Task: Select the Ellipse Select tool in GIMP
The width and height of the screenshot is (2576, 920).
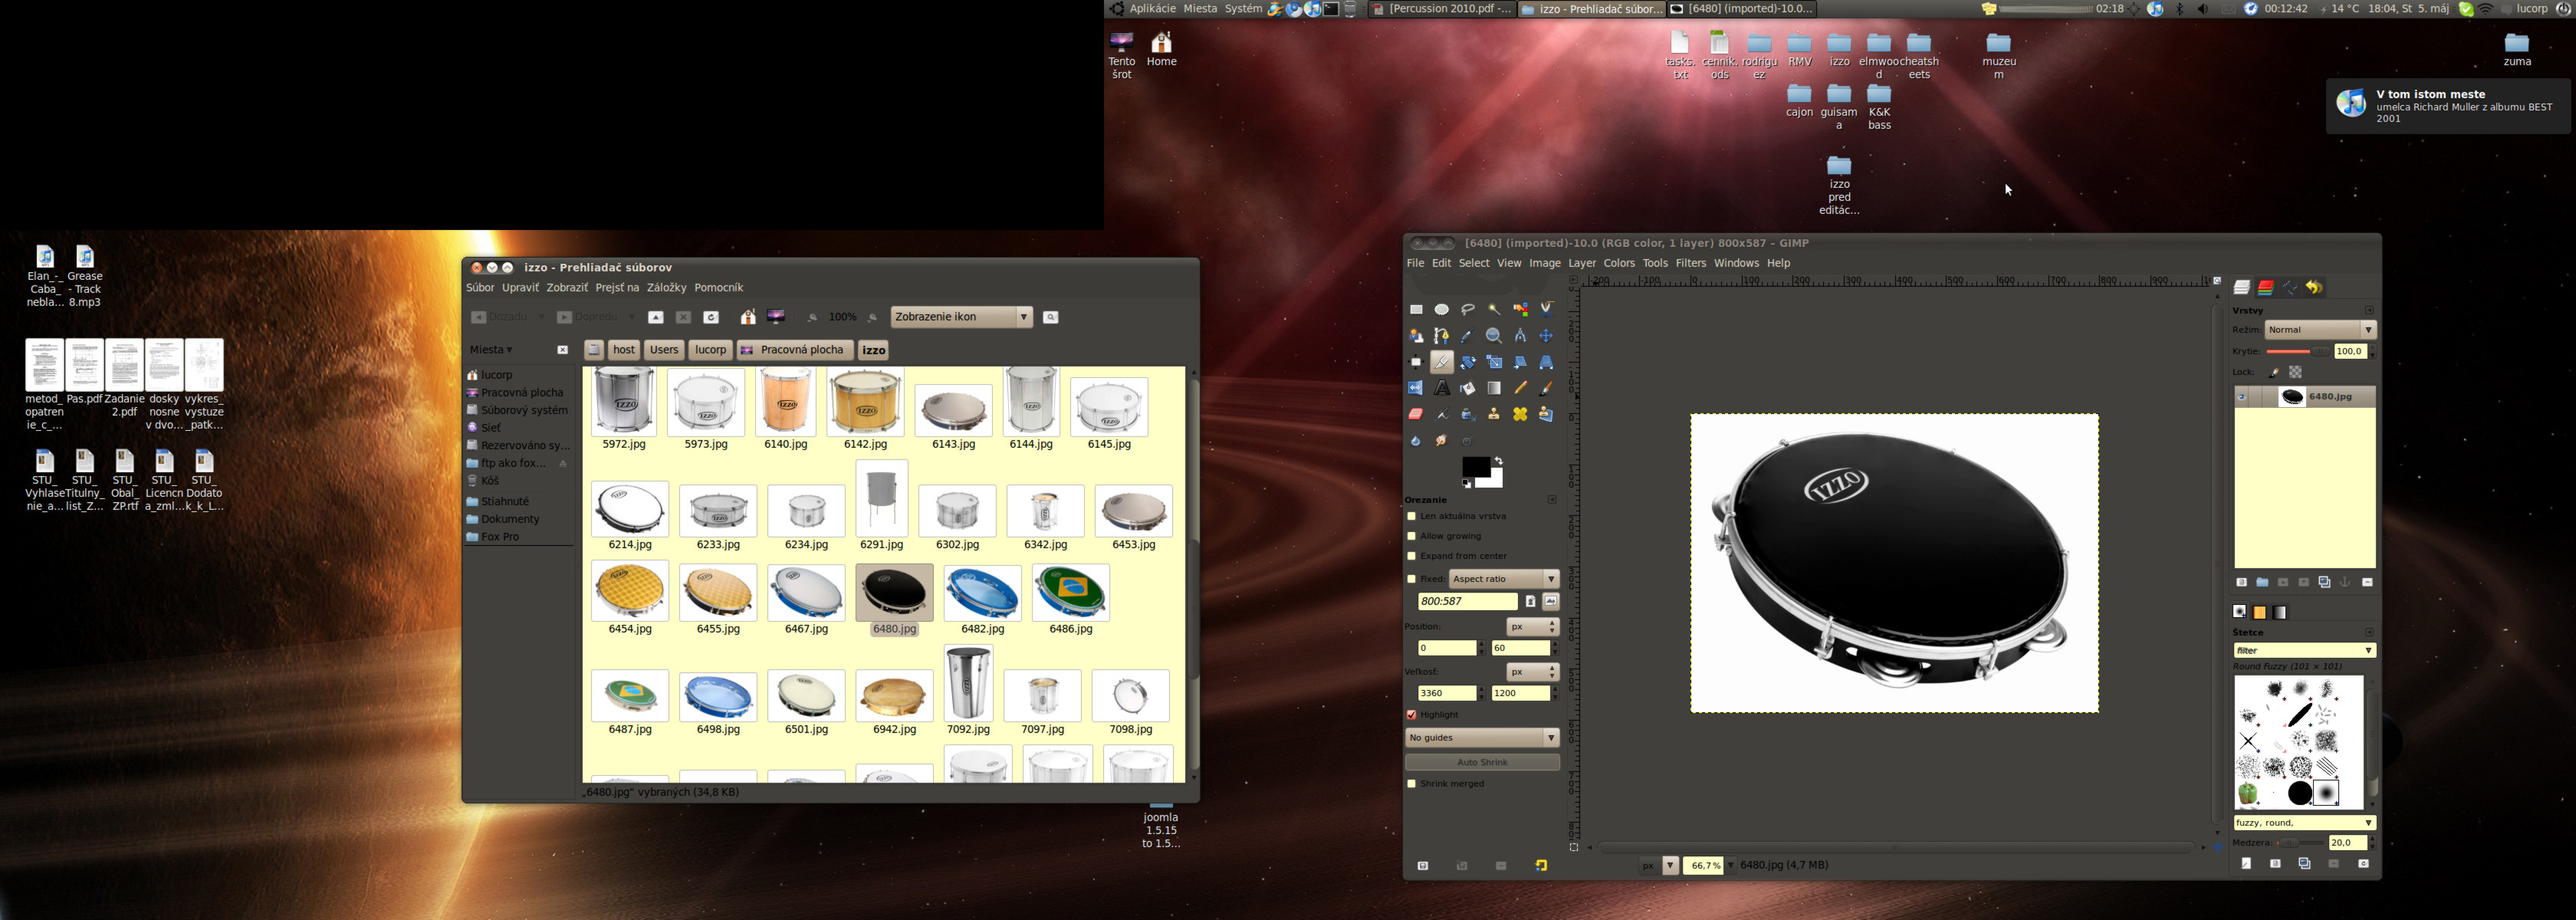Action: coord(1442,309)
